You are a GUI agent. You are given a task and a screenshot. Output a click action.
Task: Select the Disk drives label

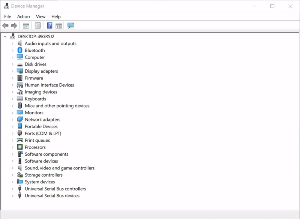(x=36, y=64)
